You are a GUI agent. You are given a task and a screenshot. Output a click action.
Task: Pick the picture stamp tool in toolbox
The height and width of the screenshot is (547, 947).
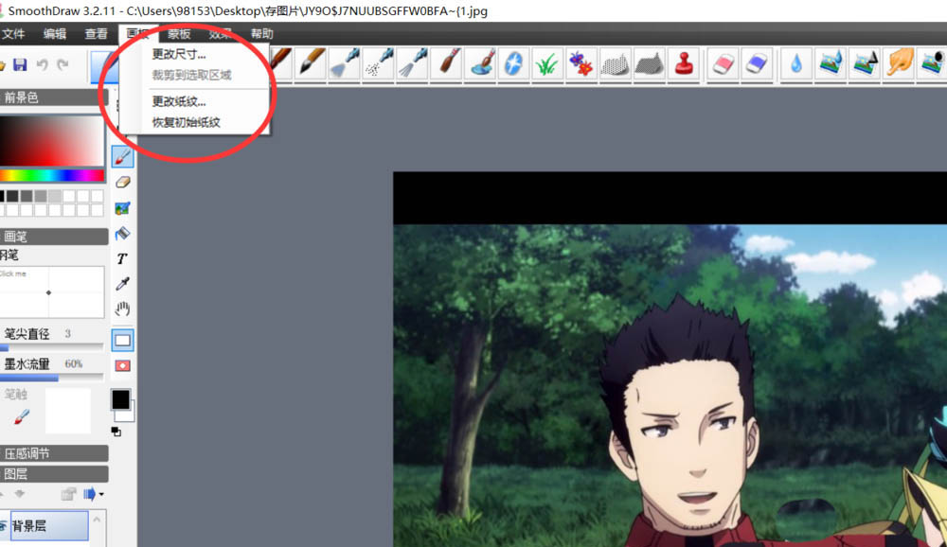coord(122,208)
